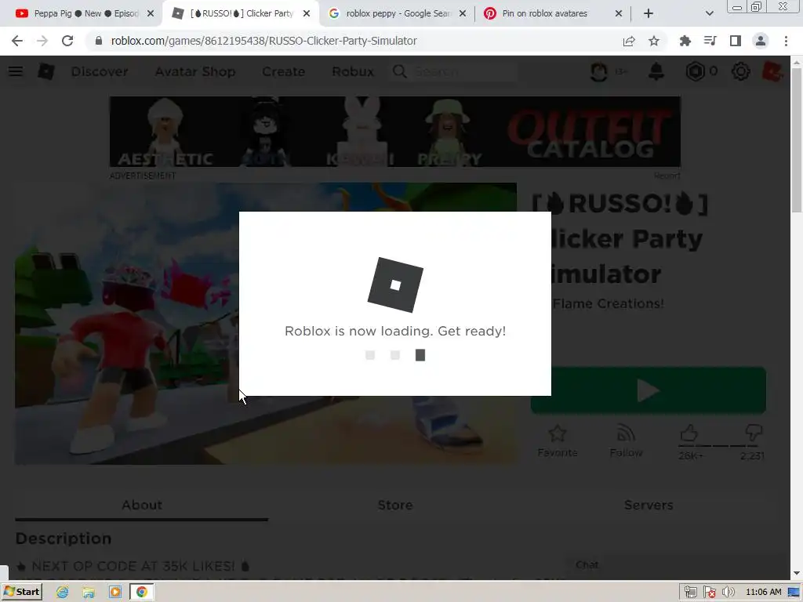Screen dimensions: 803x602
Task: Toggle the browser side panel icon
Action: point(736,41)
